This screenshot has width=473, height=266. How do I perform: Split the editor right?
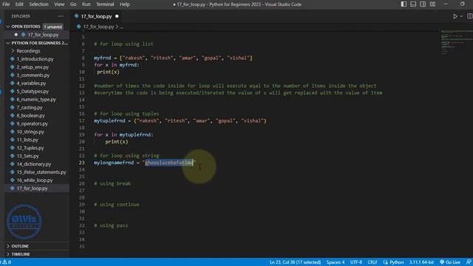tap(470, 16)
